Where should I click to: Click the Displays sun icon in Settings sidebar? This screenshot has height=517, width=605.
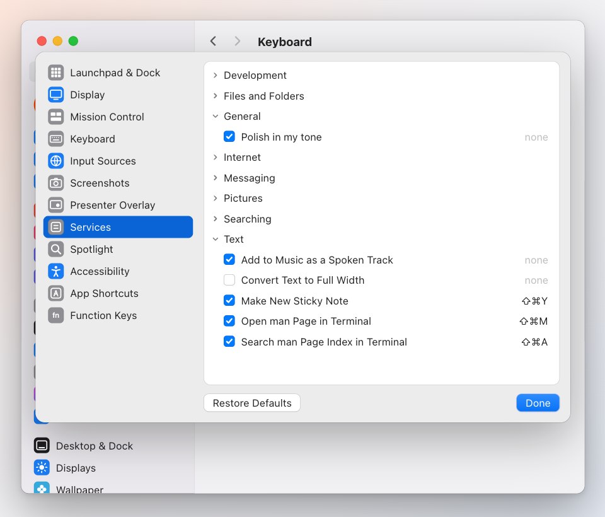[x=42, y=468]
